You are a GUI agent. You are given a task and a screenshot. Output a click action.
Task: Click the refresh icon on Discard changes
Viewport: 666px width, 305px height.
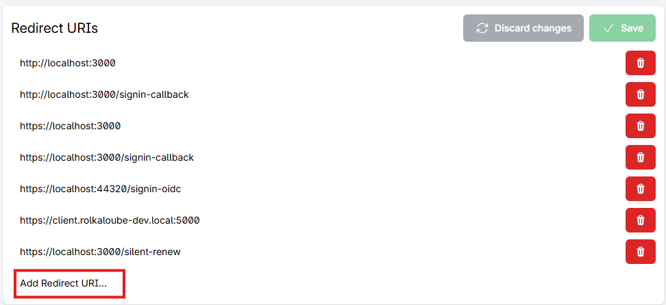click(x=482, y=28)
